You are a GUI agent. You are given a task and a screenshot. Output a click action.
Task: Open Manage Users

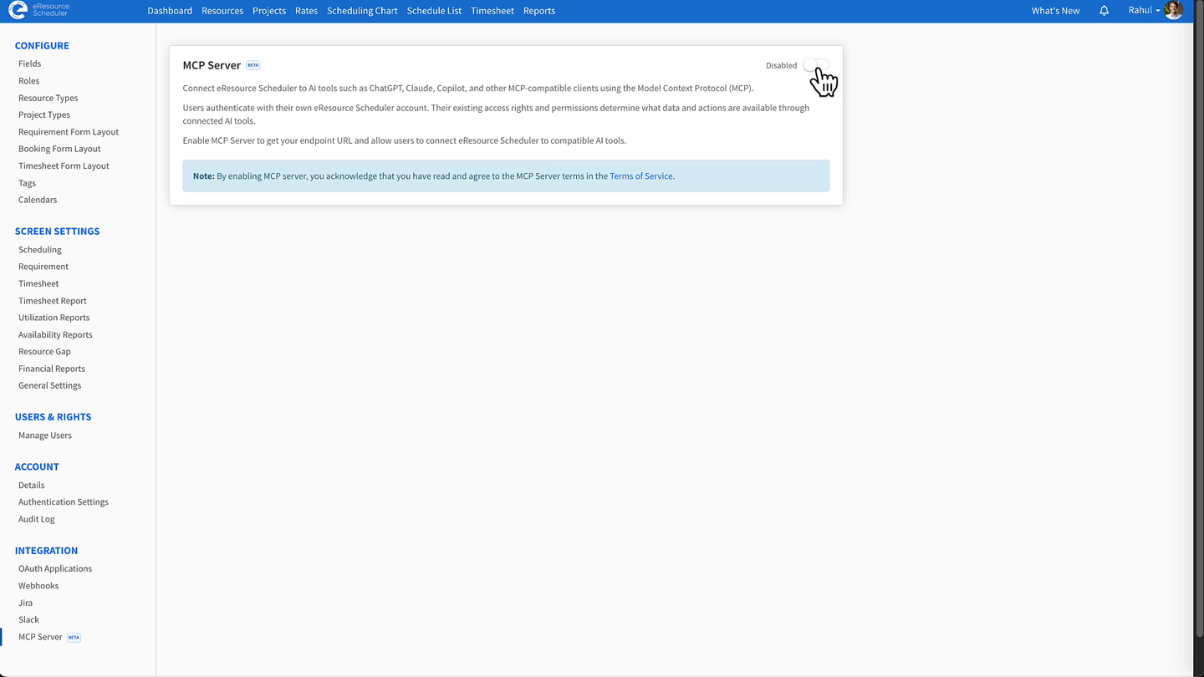45,435
